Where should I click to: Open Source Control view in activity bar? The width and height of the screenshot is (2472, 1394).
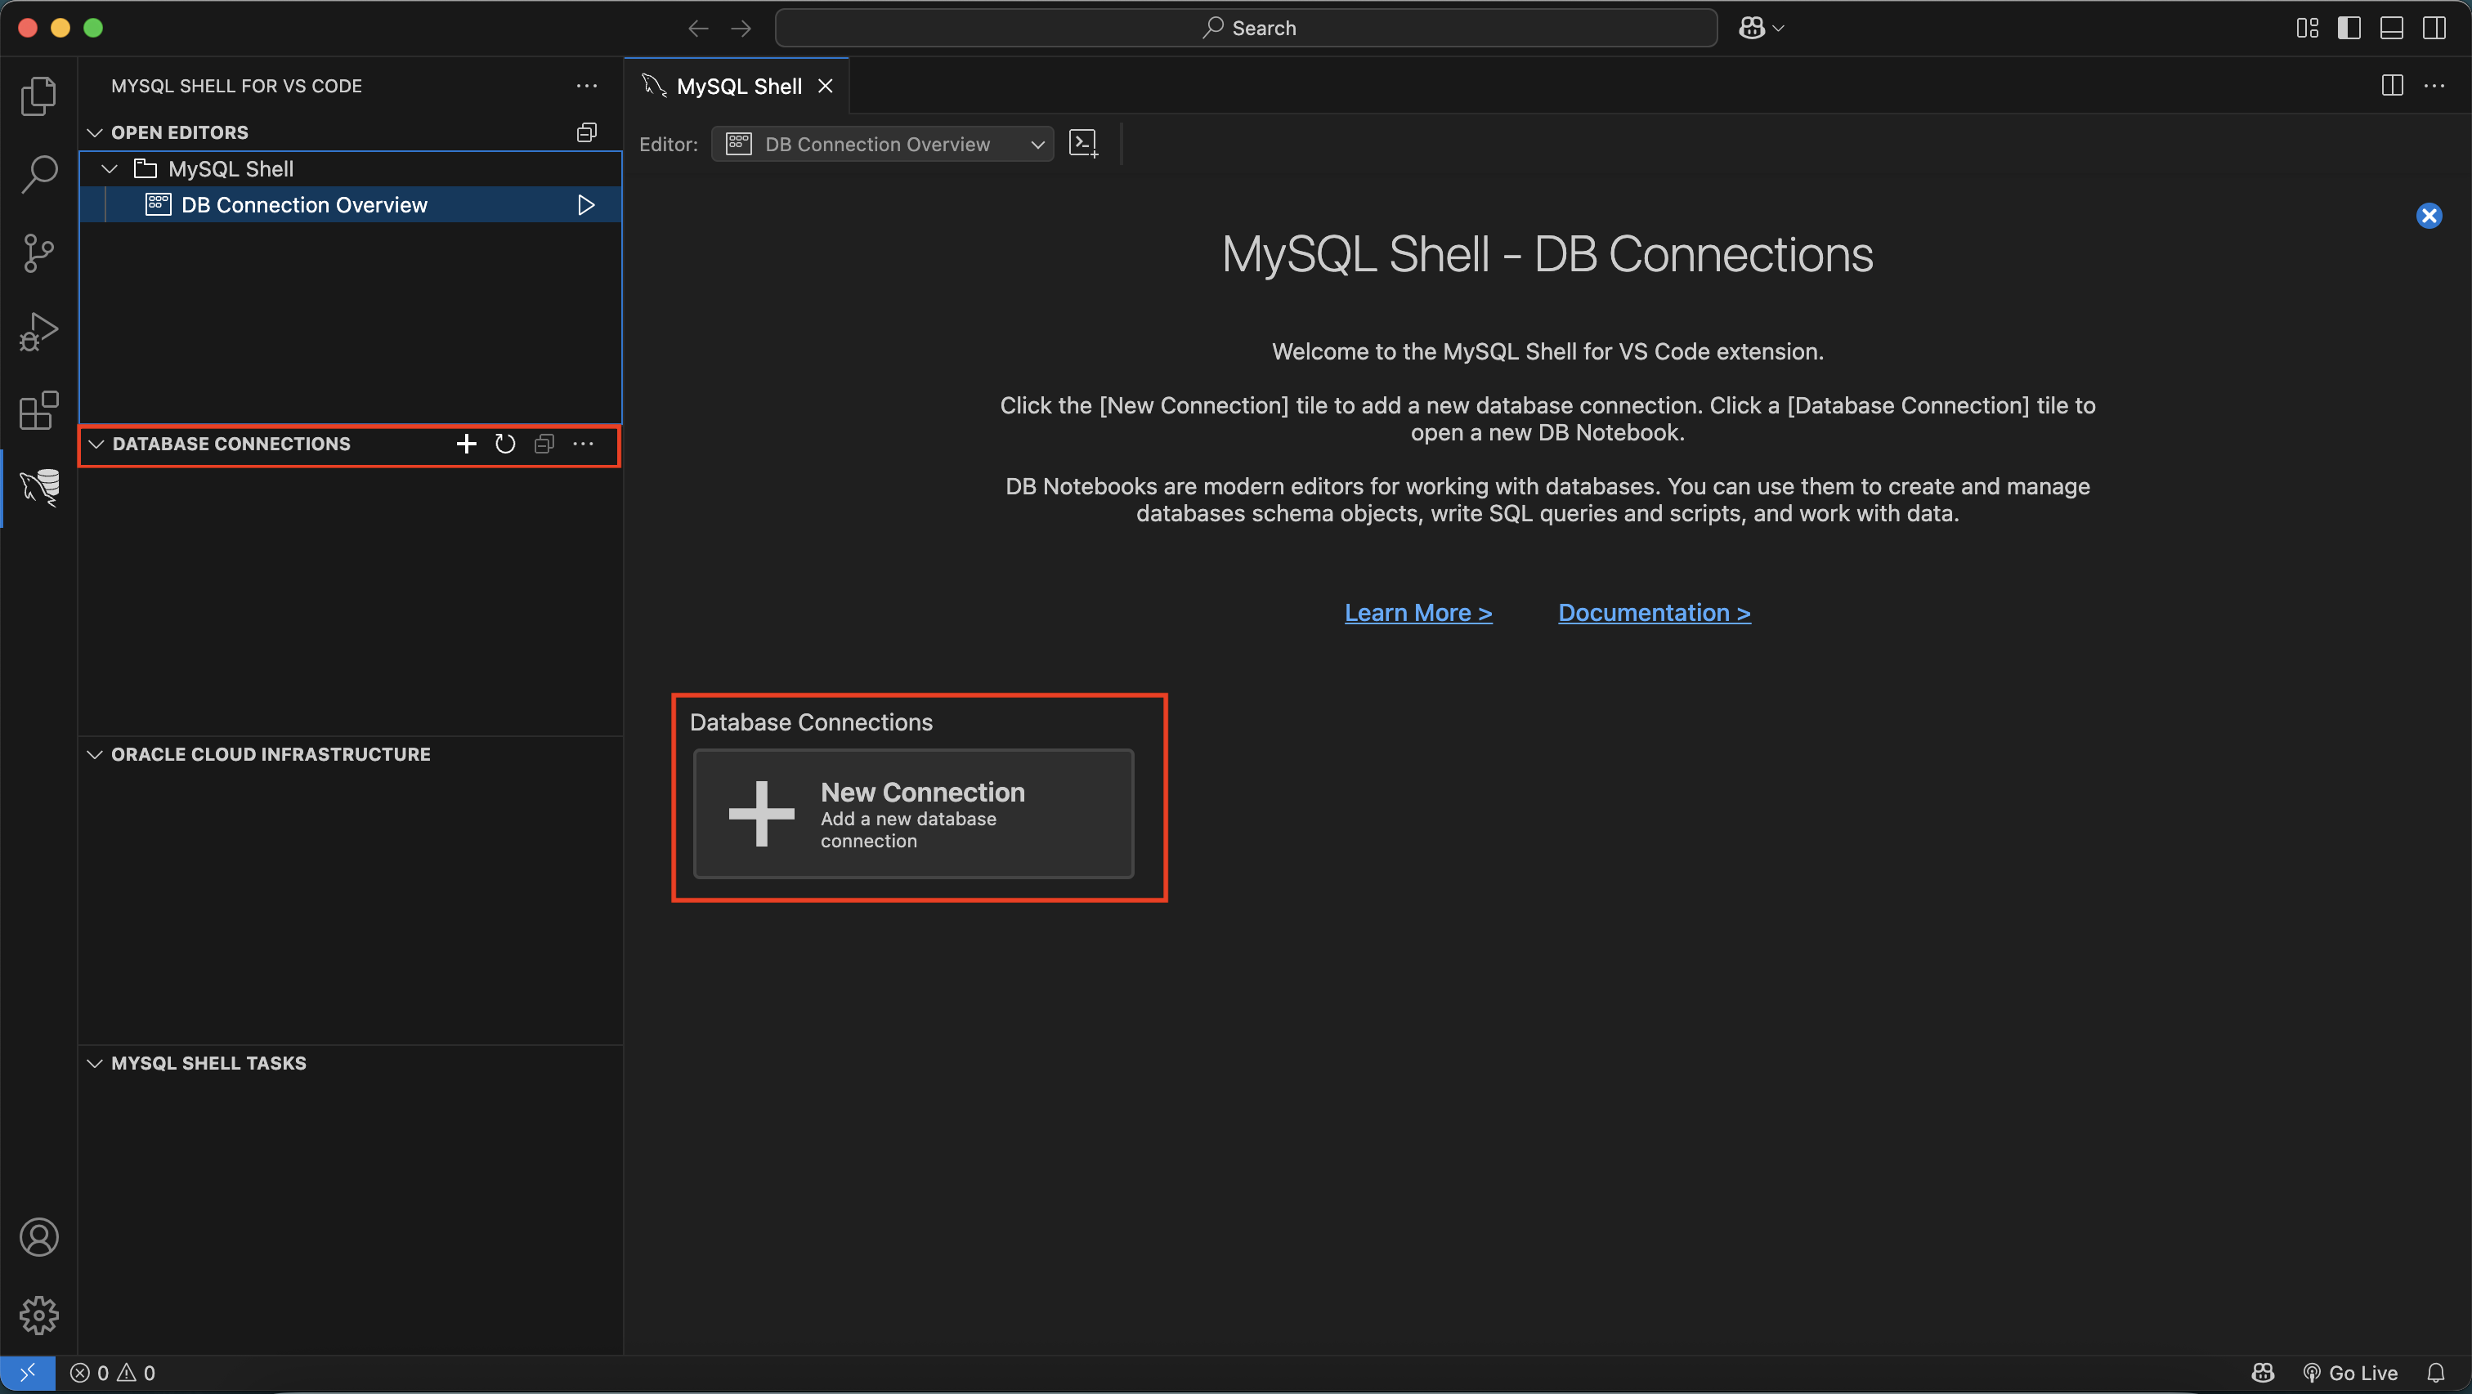pyautogui.click(x=39, y=253)
